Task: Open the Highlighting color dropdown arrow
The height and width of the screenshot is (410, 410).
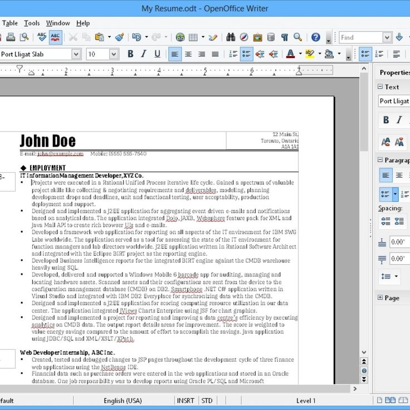Action: (320, 54)
